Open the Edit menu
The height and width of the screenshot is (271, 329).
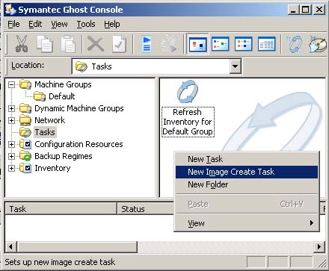click(x=35, y=24)
